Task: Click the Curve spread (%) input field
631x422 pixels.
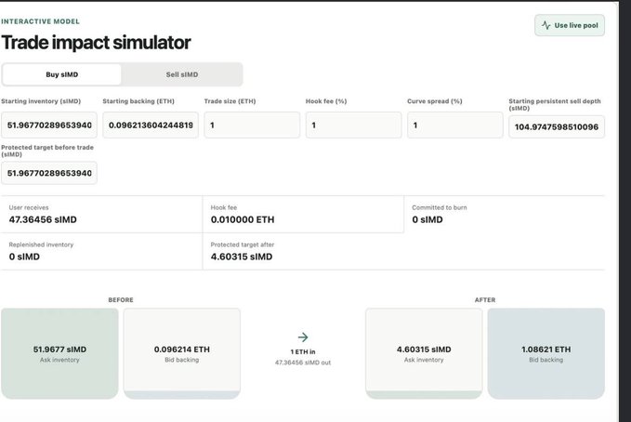Action: (455, 125)
